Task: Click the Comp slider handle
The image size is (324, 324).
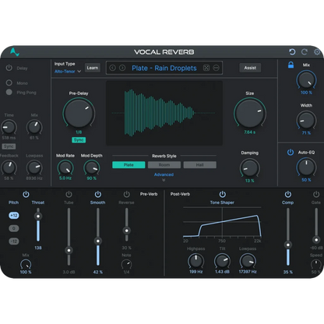Action: 288,245
